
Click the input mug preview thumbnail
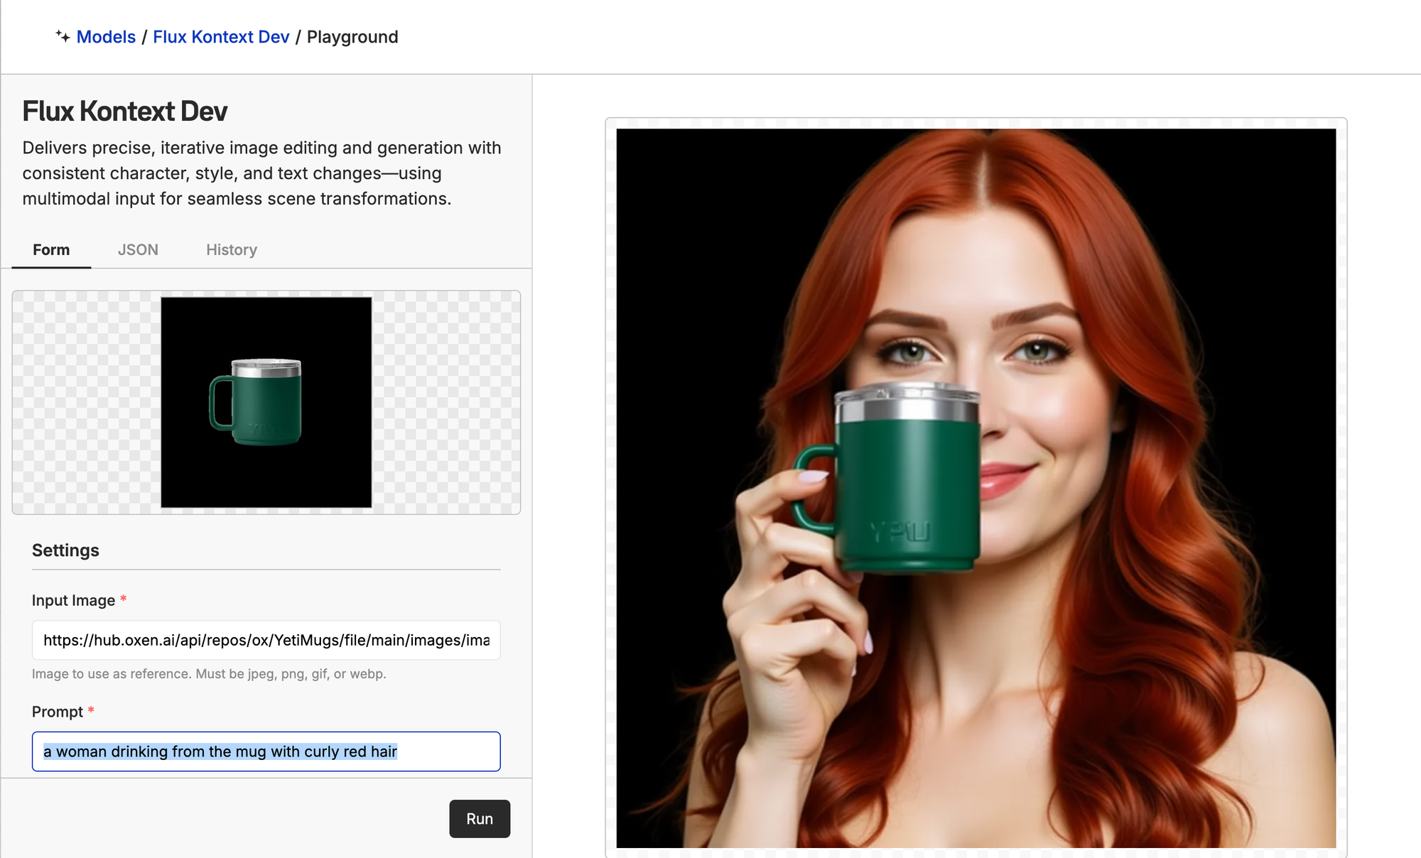[x=266, y=402]
